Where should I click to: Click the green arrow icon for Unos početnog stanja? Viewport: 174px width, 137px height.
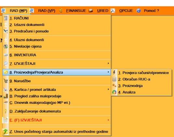point(5,131)
